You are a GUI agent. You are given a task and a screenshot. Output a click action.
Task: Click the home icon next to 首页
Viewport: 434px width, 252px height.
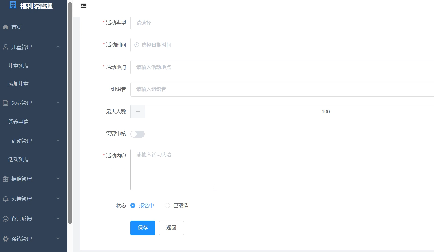[x=5, y=27]
